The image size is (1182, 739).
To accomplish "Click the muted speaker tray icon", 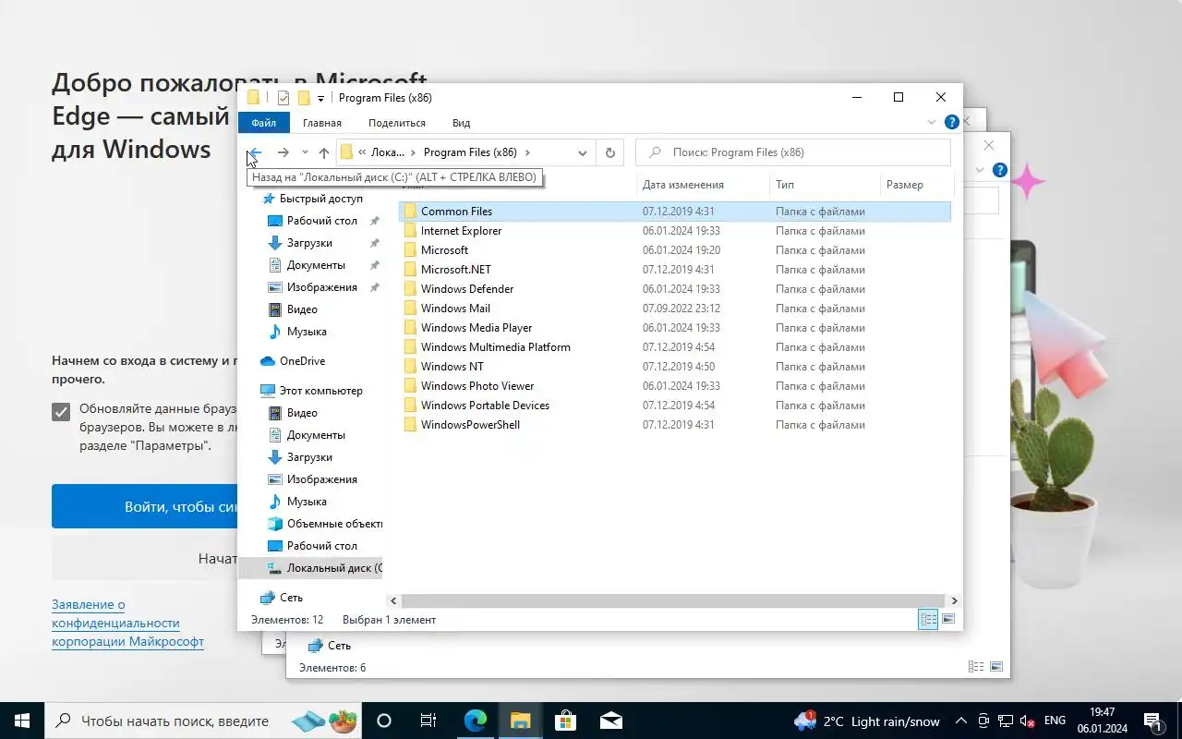I will click(1027, 721).
